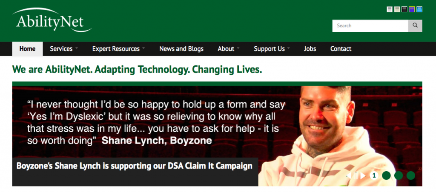The width and height of the screenshot is (436, 192).
Task: Switch to black high-contrast colour scheme
Action: pyautogui.click(x=404, y=9)
